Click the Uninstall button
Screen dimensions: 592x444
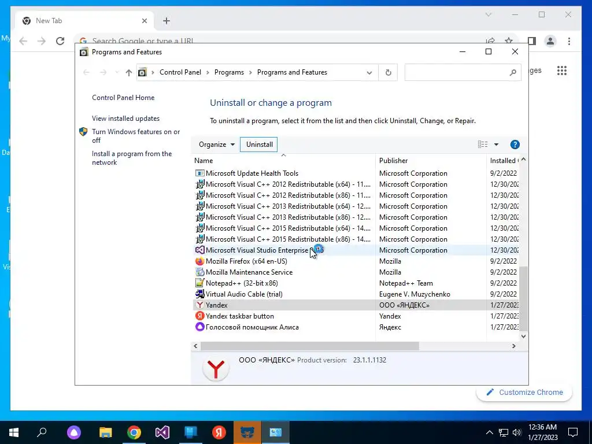tap(259, 145)
